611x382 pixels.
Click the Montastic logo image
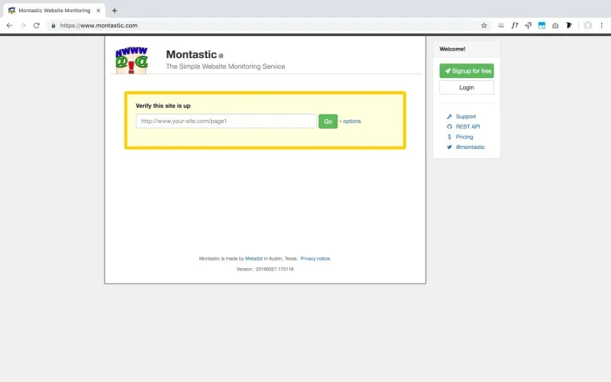coord(131,60)
